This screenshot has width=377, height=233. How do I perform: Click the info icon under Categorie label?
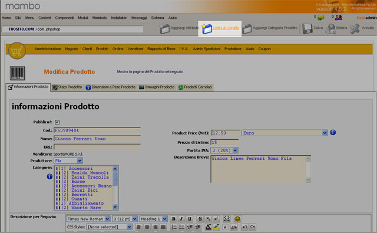(x=49, y=176)
